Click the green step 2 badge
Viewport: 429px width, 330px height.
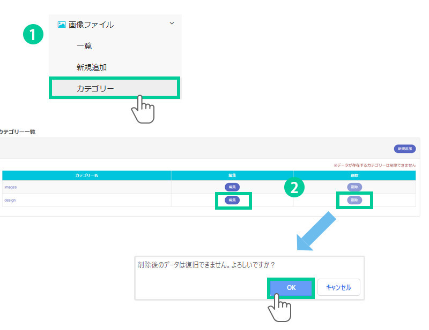(294, 187)
